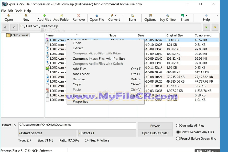
Task: Select Prompt Before Overwriting option
Action: pyautogui.click(x=196, y=139)
